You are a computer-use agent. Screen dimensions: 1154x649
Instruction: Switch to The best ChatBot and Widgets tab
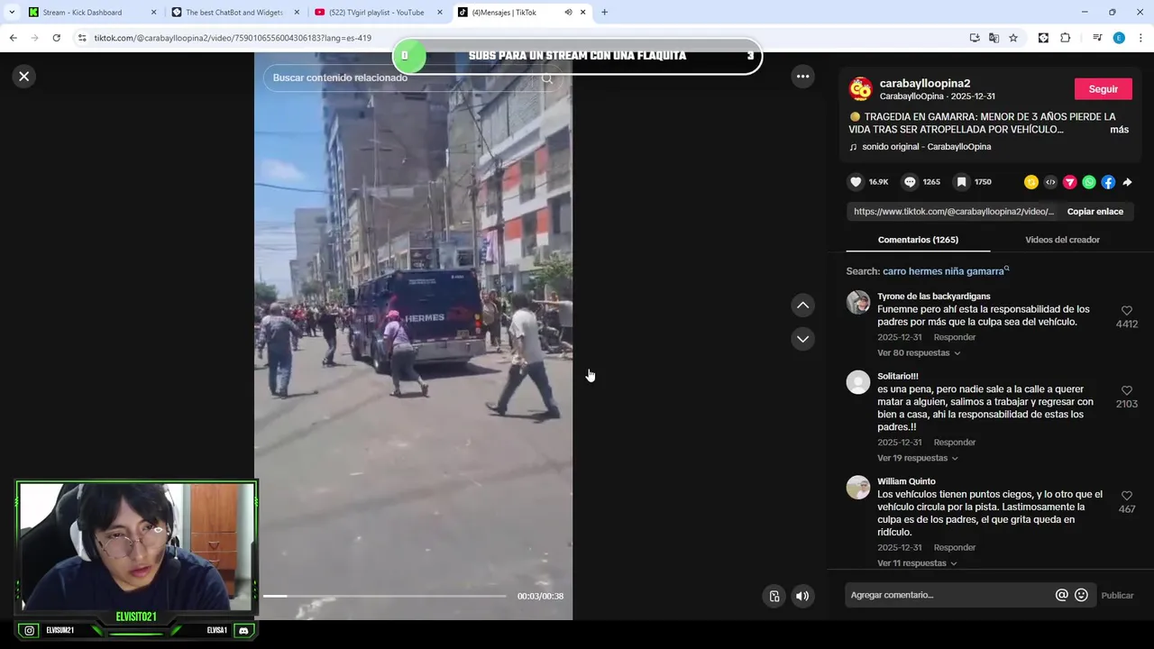coord(234,13)
